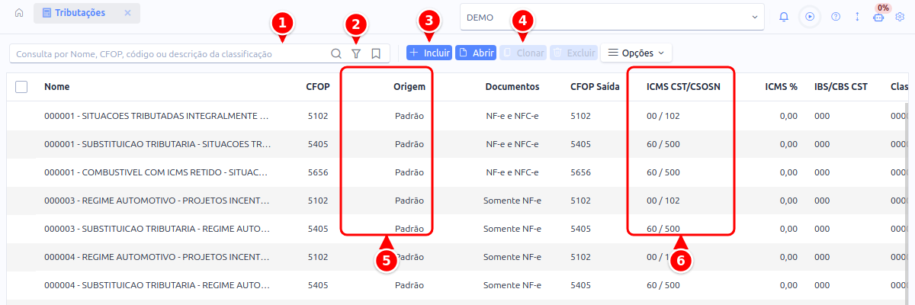Sort by the Documentos column header
Screen dimensions: 915x305
coord(512,87)
